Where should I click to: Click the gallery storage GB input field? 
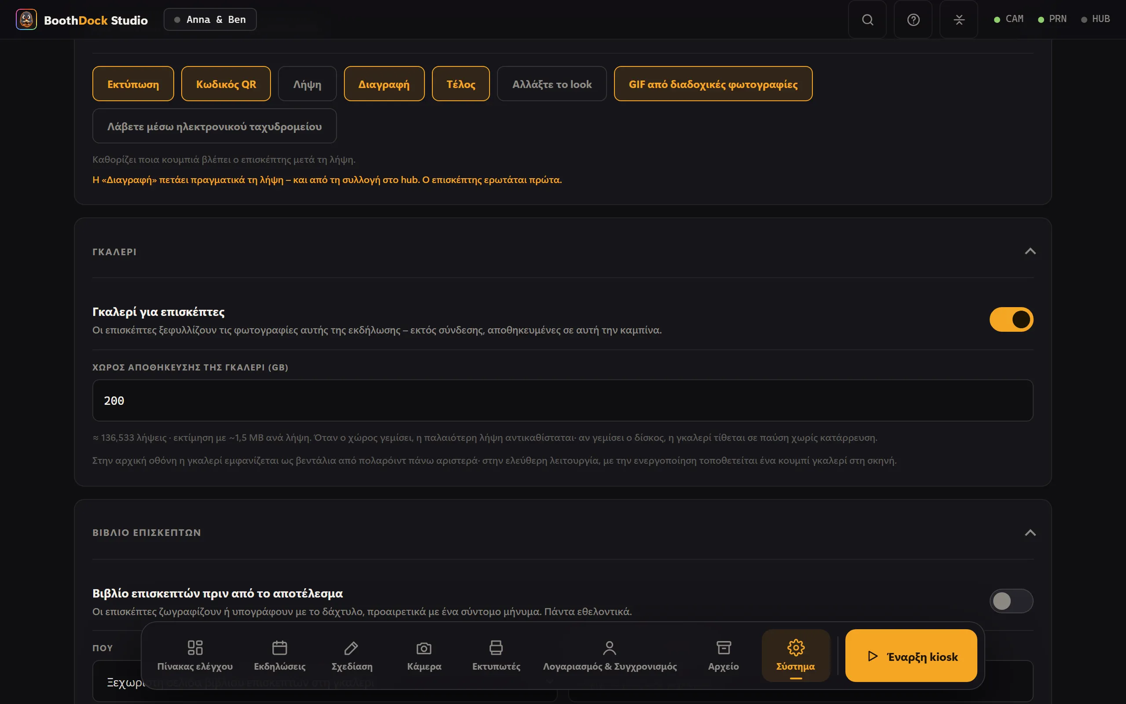563,400
